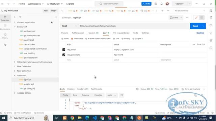Select the binary body type

(x=126, y=39)
